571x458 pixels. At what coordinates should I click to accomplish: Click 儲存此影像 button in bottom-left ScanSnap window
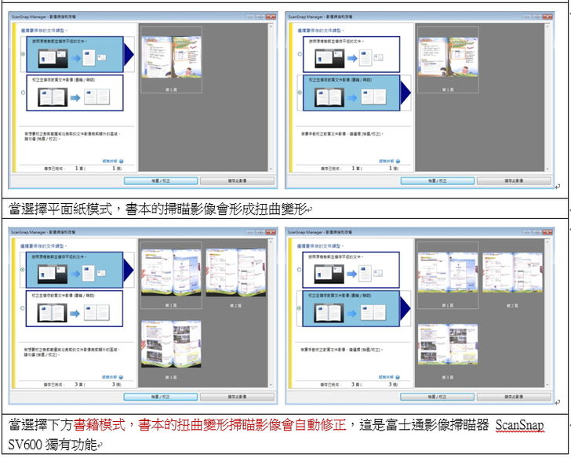(x=237, y=397)
